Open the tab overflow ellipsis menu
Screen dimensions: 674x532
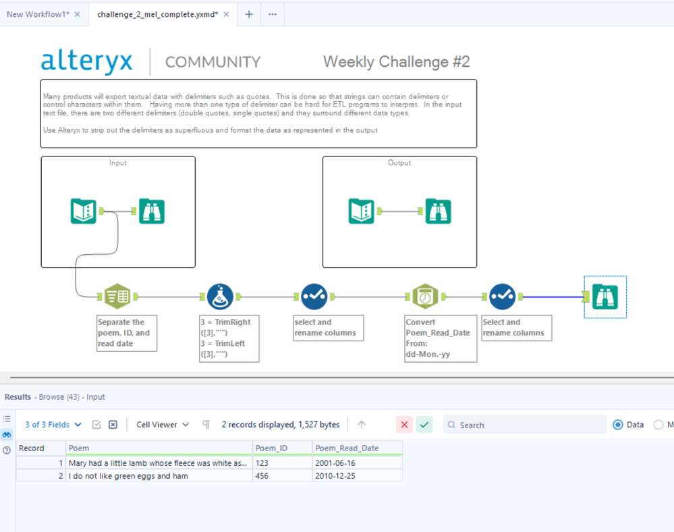click(x=273, y=14)
